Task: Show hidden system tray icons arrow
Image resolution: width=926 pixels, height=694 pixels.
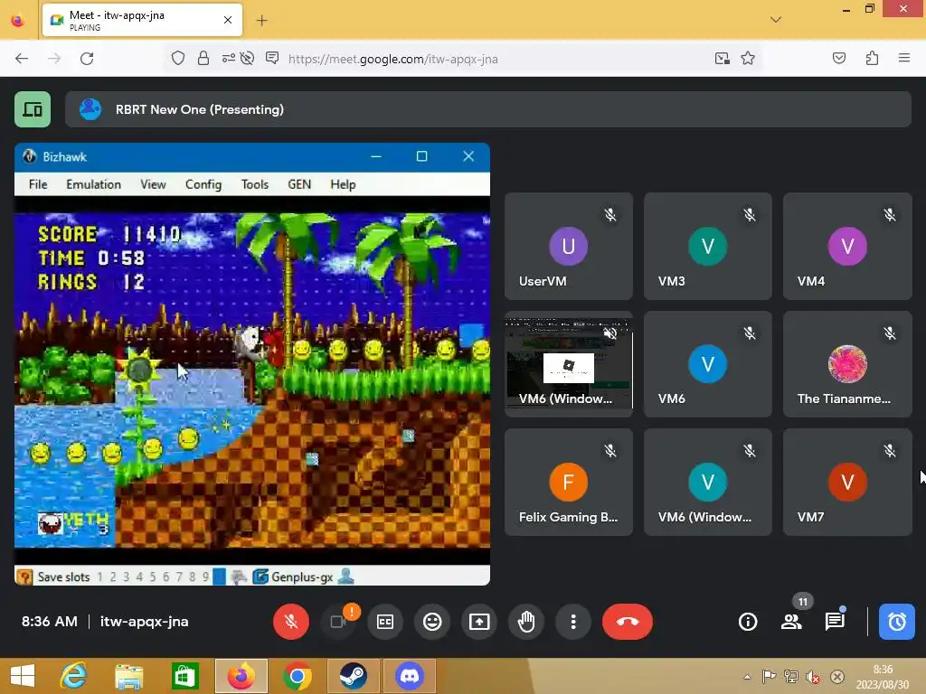Action: click(x=747, y=677)
